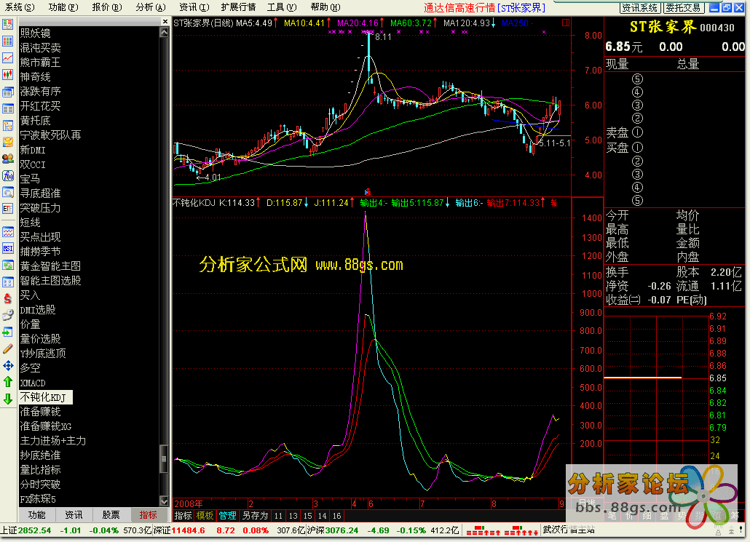Viewport: 750px width, 542px height.
Task: Switch to the red 指标 tab below the list
Action: click(x=149, y=515)
